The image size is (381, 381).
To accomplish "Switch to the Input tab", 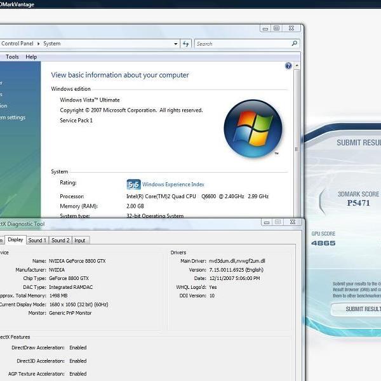I will [80, 240].
